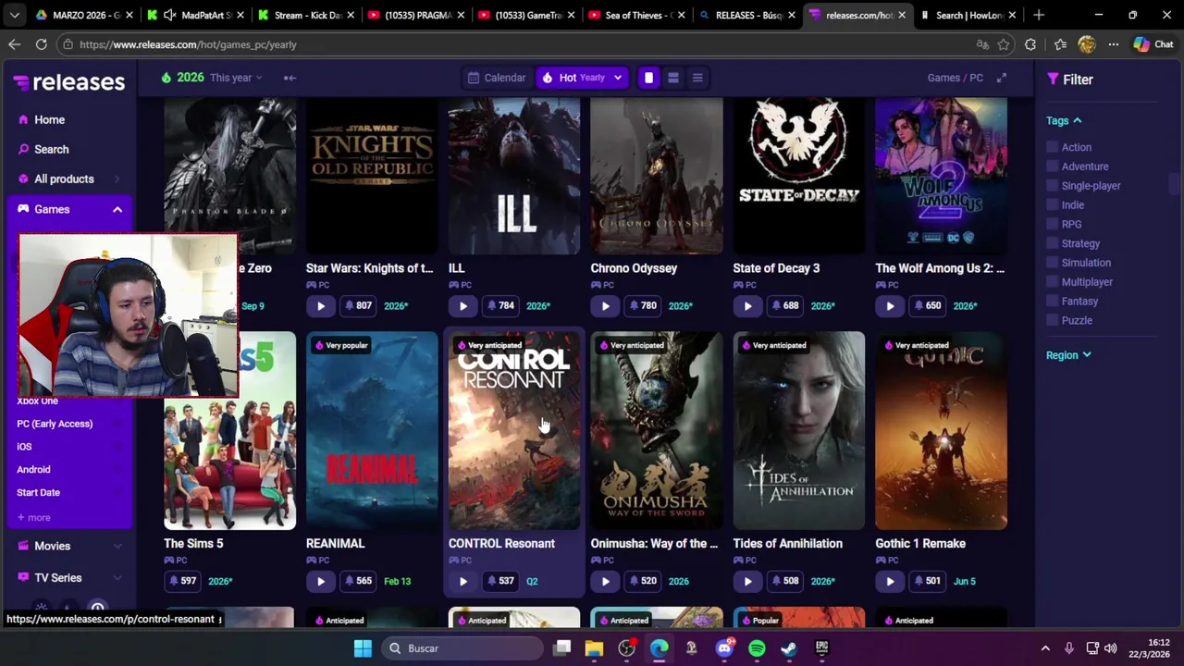
Task: Open the Hot Yearly dropdown
Action: coord(582,78)
